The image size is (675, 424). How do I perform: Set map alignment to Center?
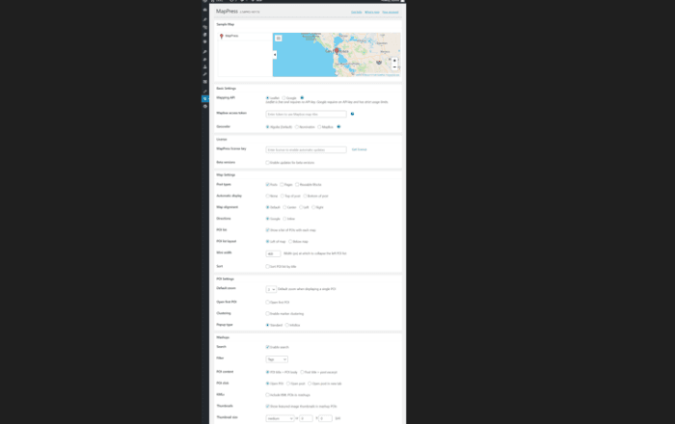click(284, 207)
